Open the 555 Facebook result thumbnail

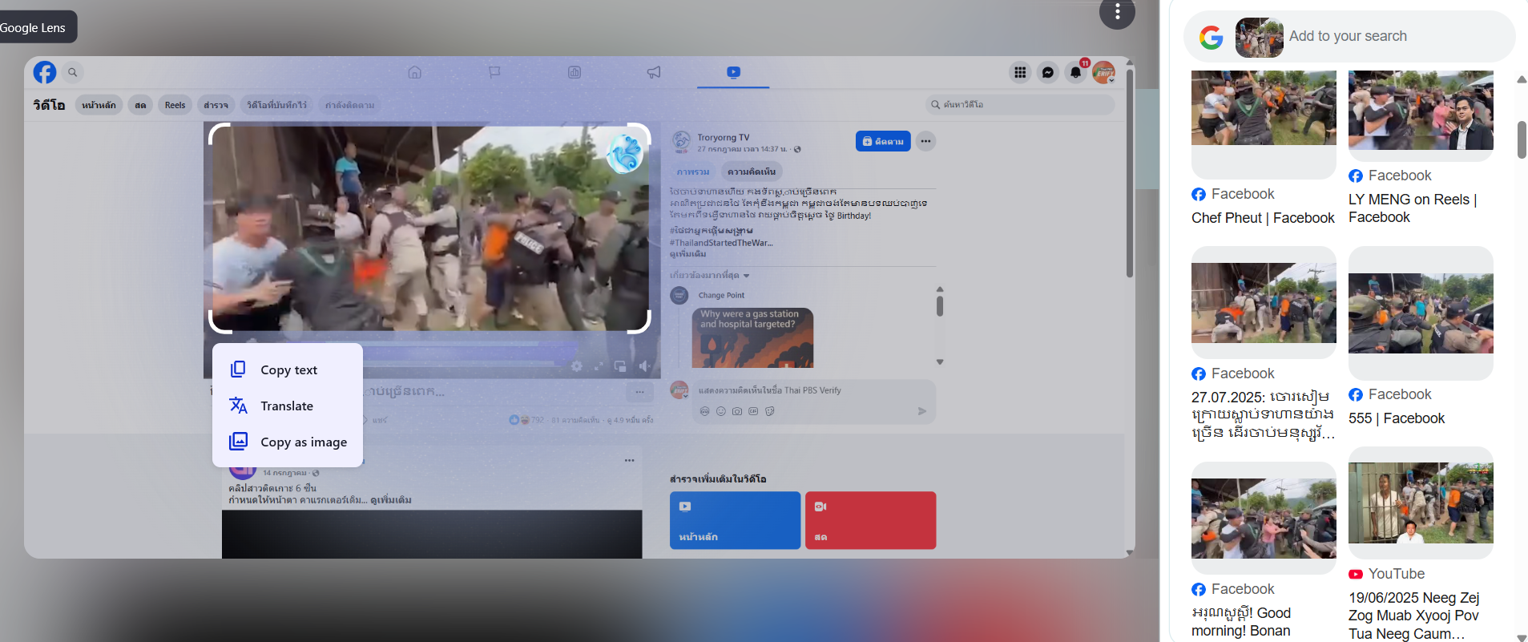tap(1421, 313)
